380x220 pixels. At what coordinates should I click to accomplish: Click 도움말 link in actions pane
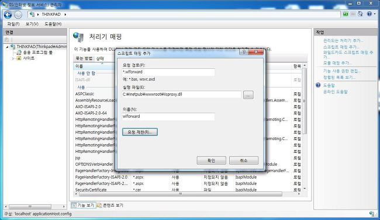[x=329, y=85]
